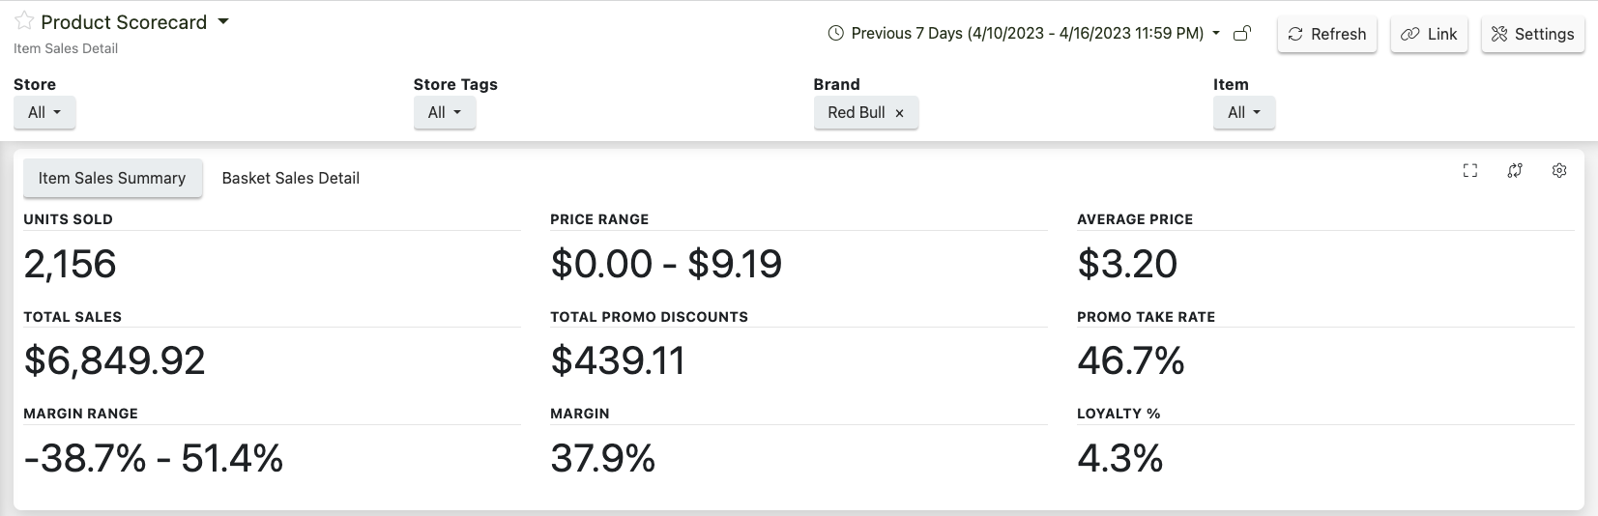Open the Item filter dropdown
This screenshot has width=1598, height=516.
(1244, 113)
